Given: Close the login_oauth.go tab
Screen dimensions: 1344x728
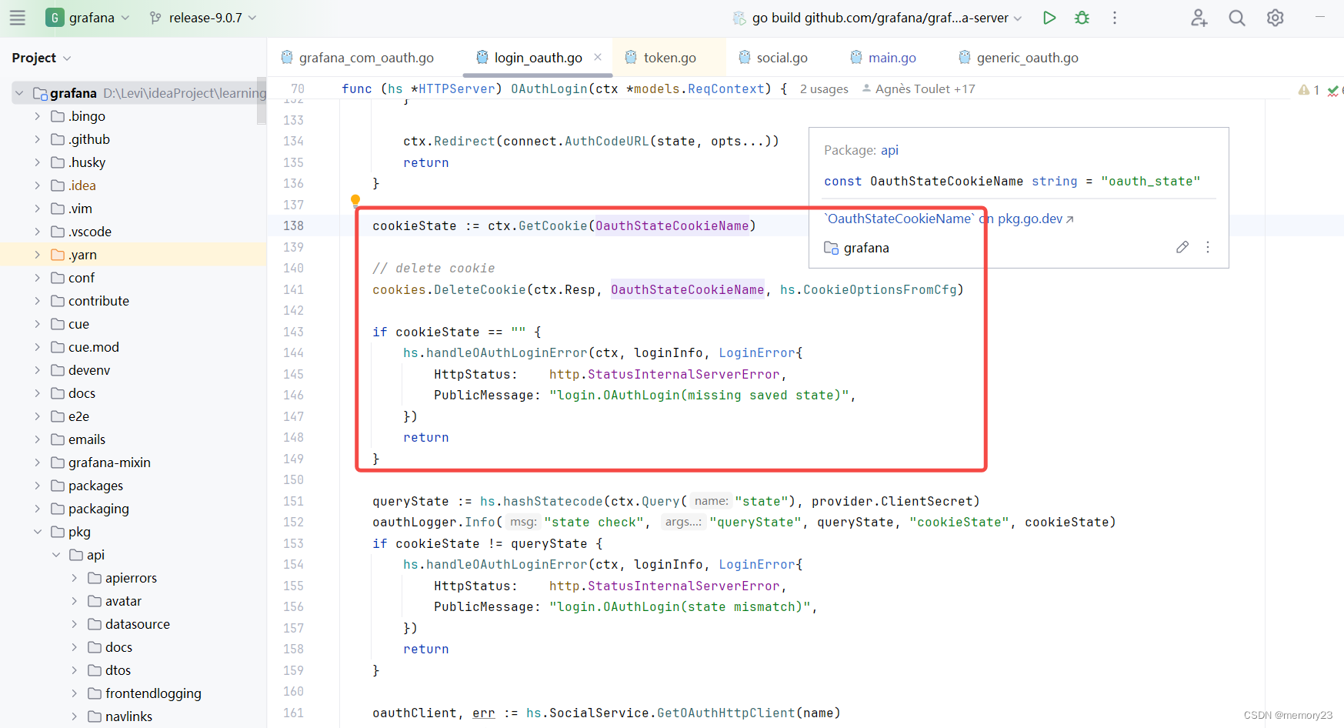Looking at the screenshot, I should click(598, 57).
